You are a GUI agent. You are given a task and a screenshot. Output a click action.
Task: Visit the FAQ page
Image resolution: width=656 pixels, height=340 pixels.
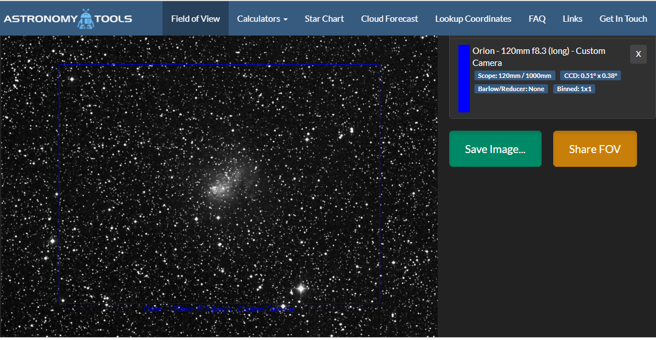coord(537,18)
